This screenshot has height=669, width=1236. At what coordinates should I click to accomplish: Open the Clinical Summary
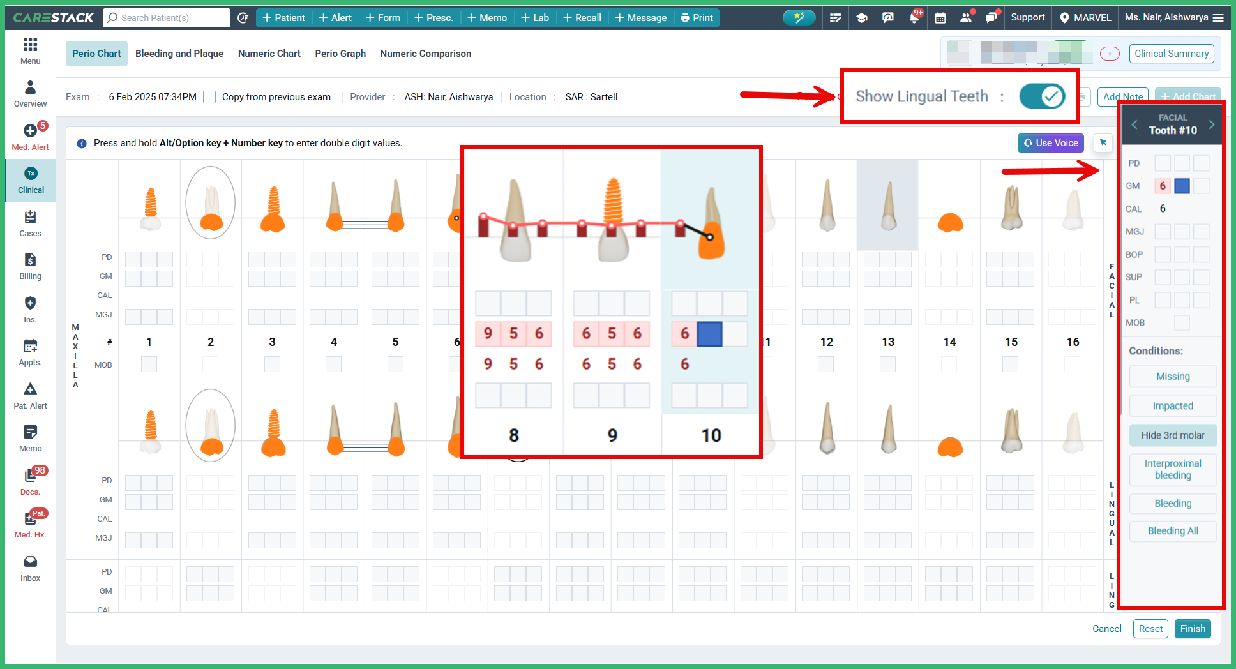click(x=1171, y=54)
